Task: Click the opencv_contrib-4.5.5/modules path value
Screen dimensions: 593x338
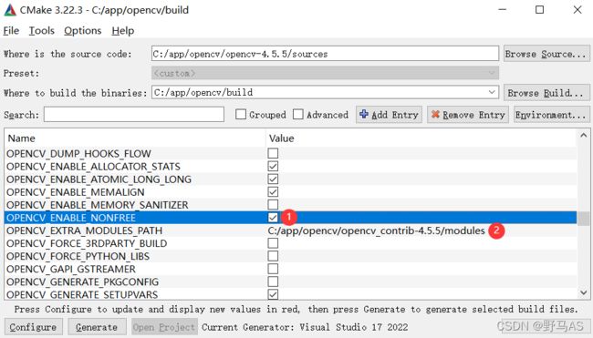Action: coord(376,230)
